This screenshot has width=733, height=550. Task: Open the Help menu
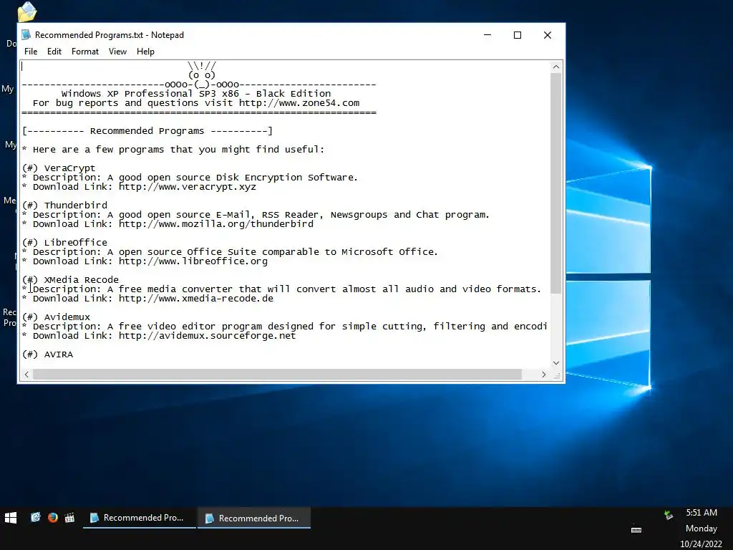pyautogui.click(x=145, y=52)
